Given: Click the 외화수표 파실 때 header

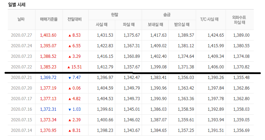Looking at the screenshot, I should [239, 20].
